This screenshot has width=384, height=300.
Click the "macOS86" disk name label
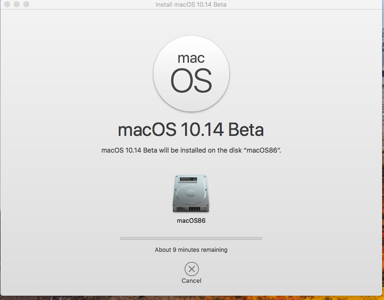[x=191, y=221]
